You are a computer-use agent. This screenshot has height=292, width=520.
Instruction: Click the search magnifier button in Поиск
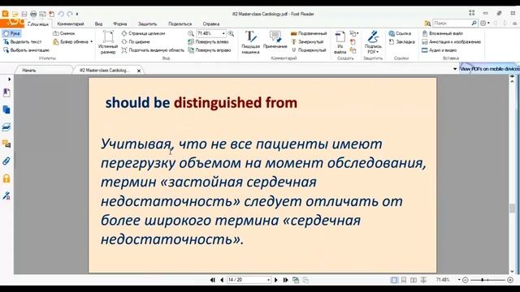click(x=474, y=24)
